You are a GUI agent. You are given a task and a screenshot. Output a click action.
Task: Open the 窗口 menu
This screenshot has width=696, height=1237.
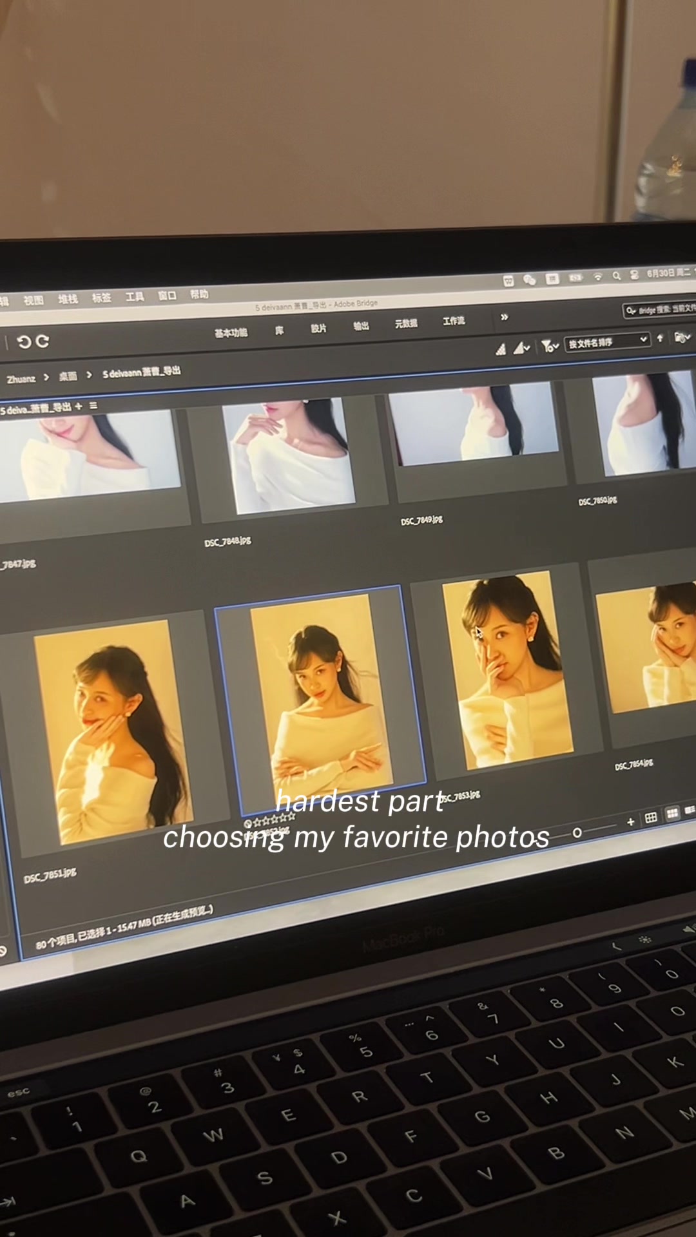167,295
